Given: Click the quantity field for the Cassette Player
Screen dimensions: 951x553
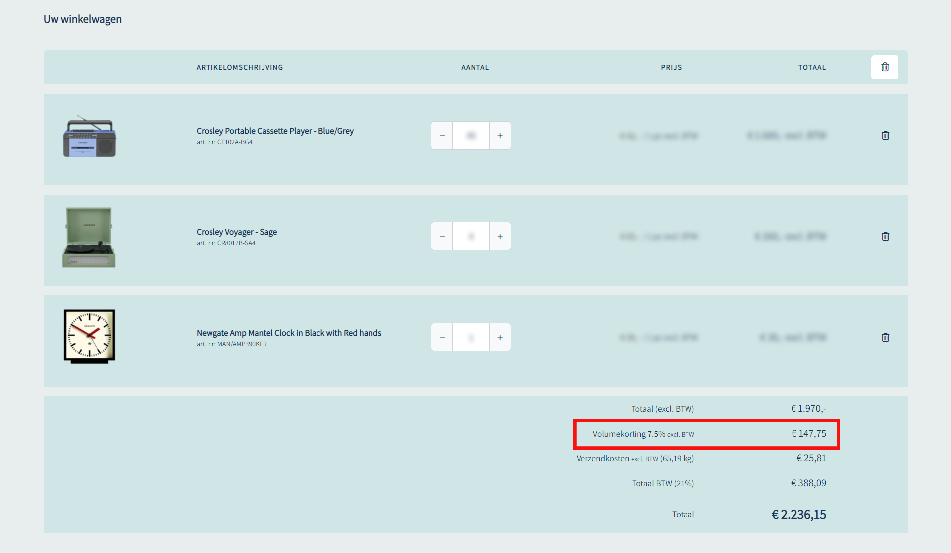Looking at the screenshot, I should [471, 136].
